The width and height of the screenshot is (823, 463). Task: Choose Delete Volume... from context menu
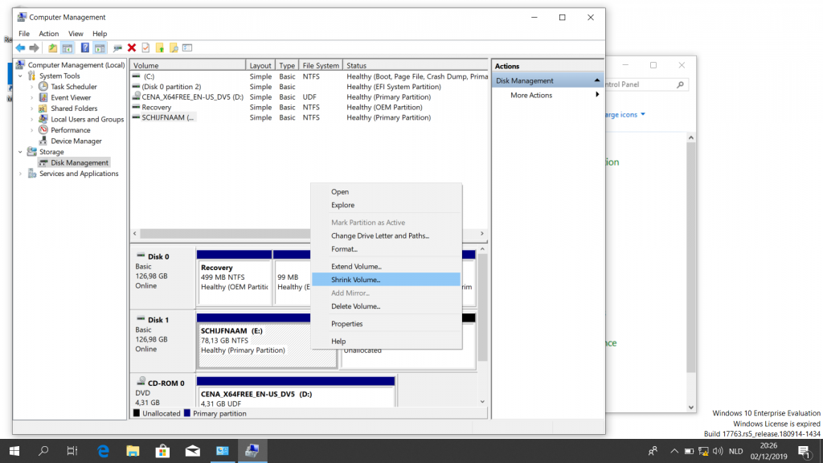(387, 306)
